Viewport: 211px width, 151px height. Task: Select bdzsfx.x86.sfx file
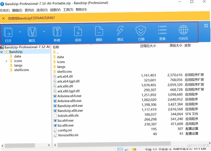pos(68,116)
